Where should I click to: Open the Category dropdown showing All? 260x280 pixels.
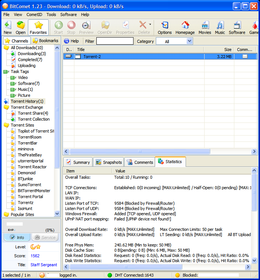(174, 41)
